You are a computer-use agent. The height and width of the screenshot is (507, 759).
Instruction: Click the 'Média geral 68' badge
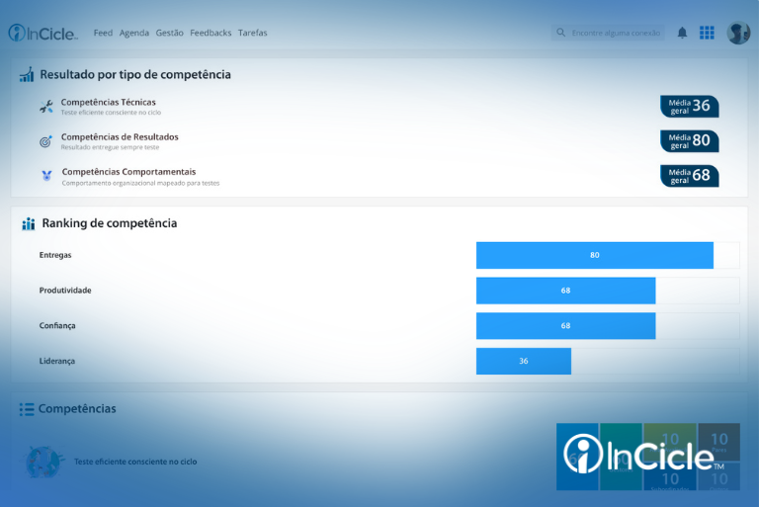click(689, 176)
